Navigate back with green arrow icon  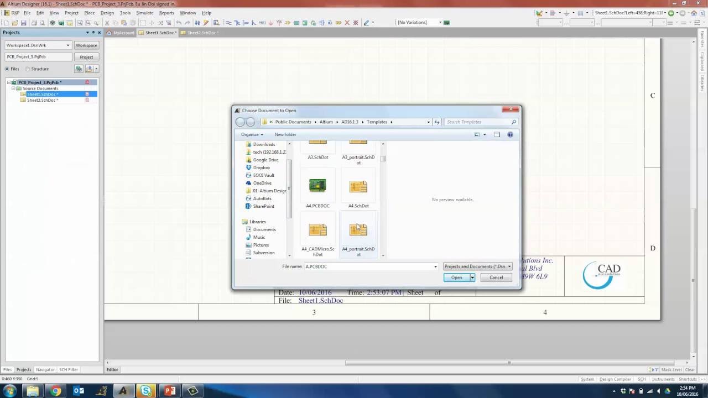[x=671, y=13]
